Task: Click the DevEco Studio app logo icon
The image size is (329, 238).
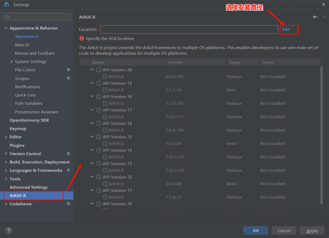Action: (7, 4)
